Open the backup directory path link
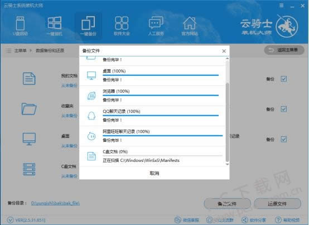 pyautogui.click(x=55, y=203)
